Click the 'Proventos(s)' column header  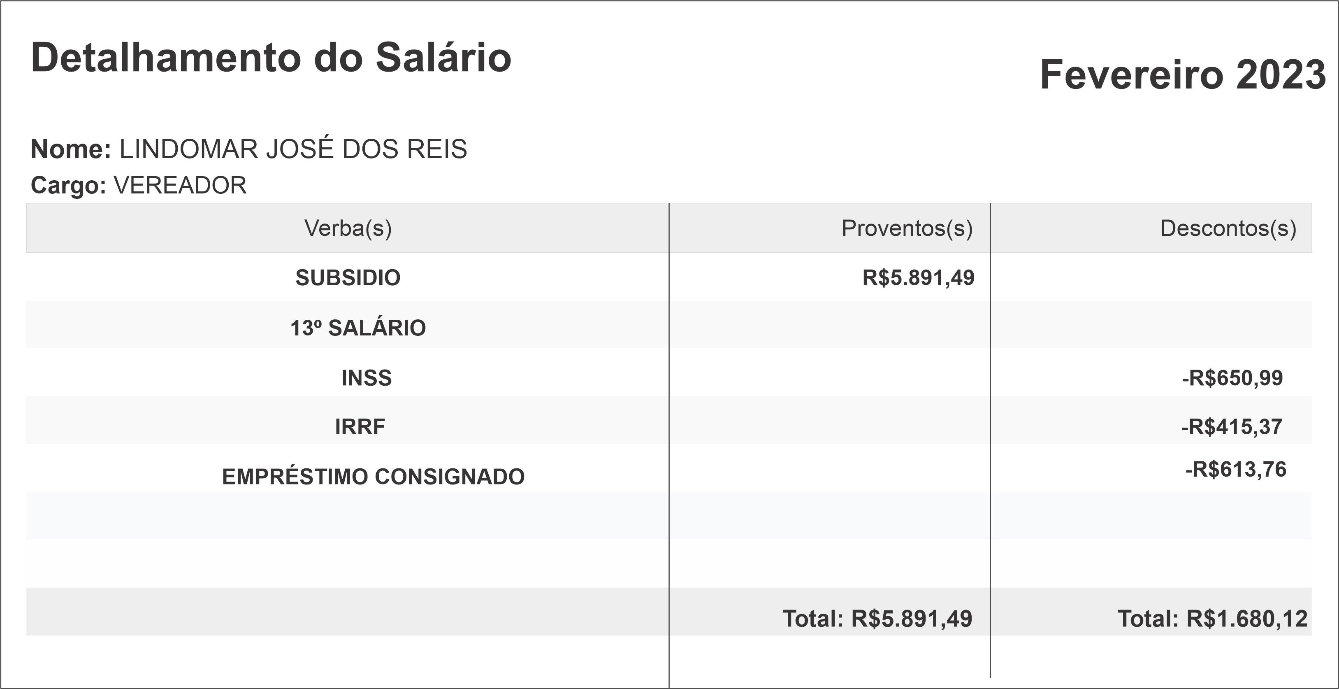pyautogui.click(x=907, y=228)
